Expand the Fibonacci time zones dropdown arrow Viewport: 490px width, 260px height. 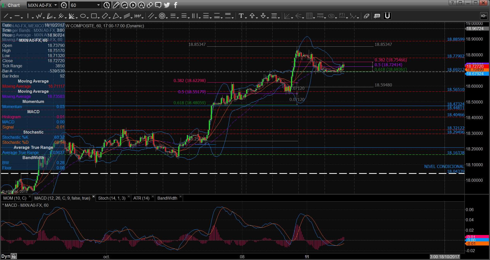click(x=200, y=18)
